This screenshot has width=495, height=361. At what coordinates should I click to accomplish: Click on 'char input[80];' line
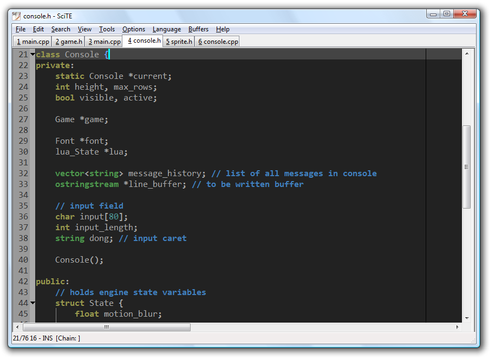(92, 217)
